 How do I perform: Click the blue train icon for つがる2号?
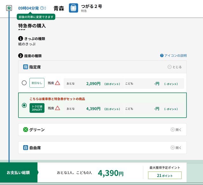[74, 8]
